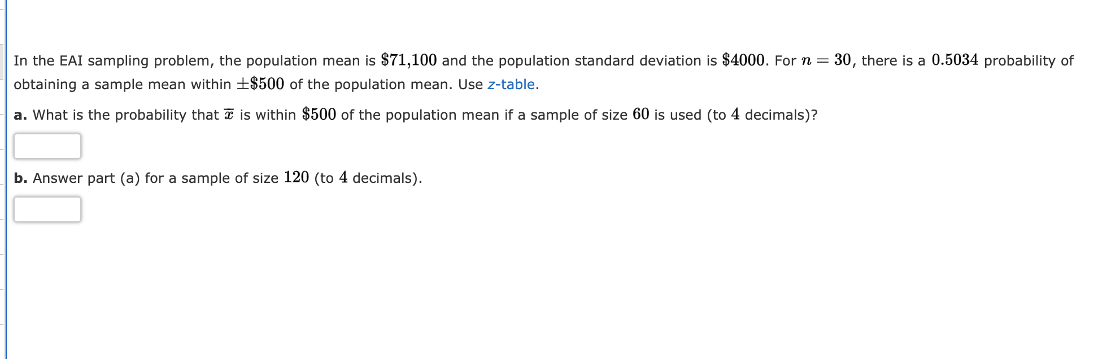
Task: Click the bold label 'b.' in question b
Action: [x=20, y=178]
